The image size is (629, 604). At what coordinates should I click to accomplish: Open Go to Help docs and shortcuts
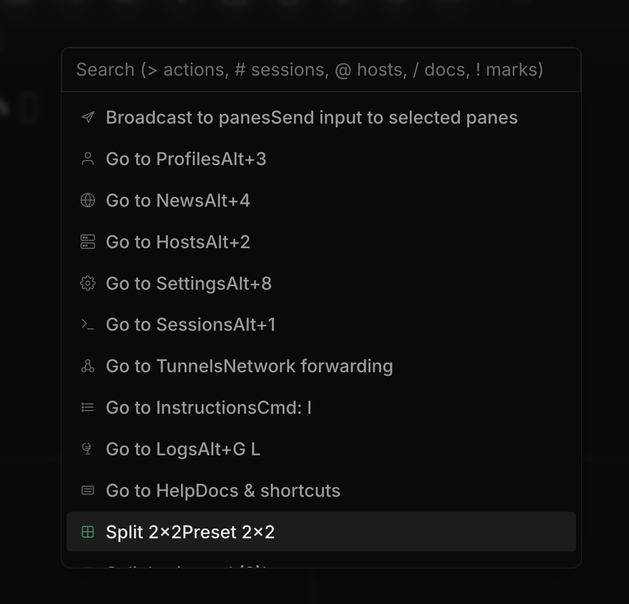223,490
